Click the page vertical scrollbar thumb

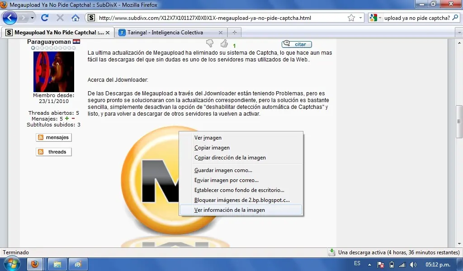pos(459,121)
